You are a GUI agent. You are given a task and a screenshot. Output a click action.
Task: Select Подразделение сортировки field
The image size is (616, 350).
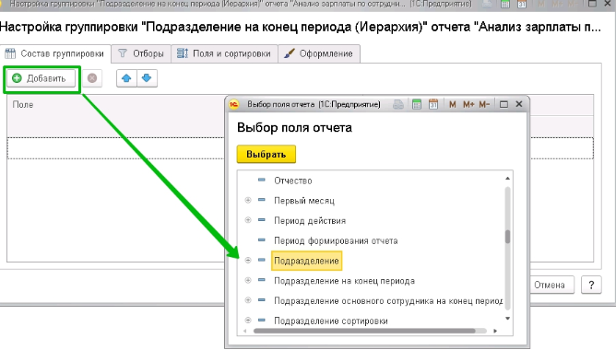331,321
